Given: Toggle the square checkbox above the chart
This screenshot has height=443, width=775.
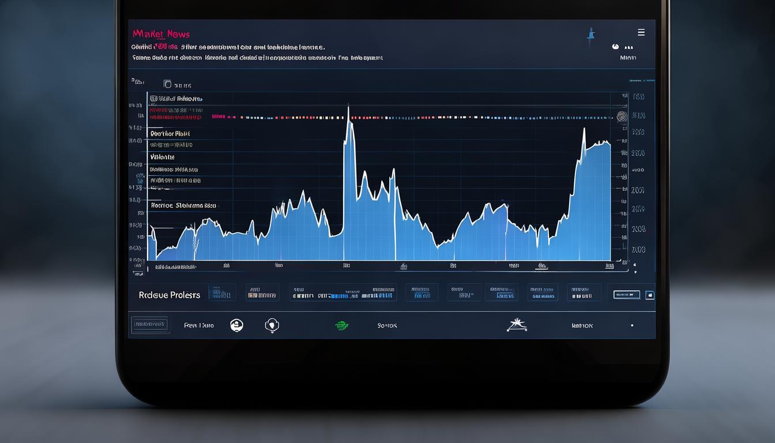Looking at the screenshot, I should [167, 84].
